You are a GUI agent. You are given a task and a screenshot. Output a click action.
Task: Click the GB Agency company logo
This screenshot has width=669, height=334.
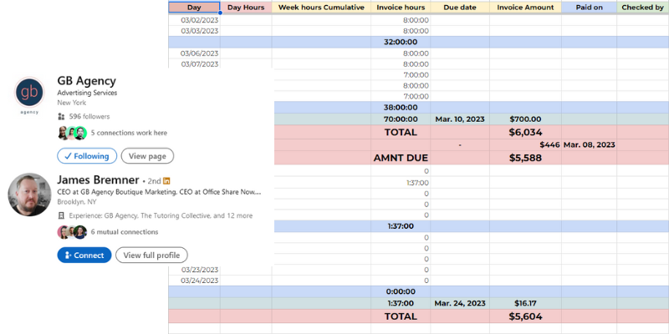[x=29, y=92]
